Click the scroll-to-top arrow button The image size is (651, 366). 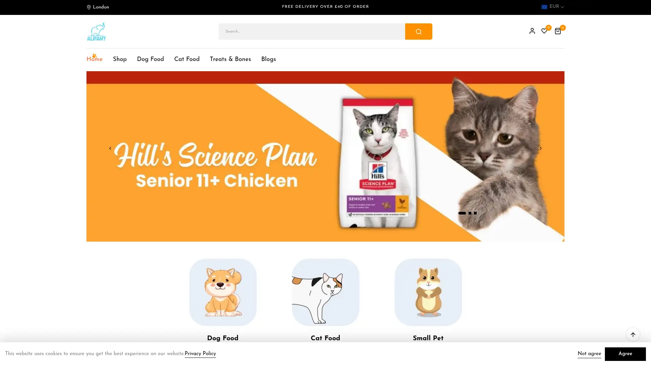pos(633,334)
